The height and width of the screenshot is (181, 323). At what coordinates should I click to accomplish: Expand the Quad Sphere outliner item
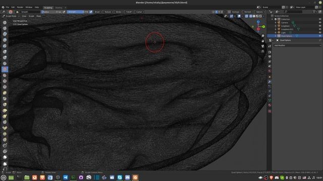[x=276, y=36]
